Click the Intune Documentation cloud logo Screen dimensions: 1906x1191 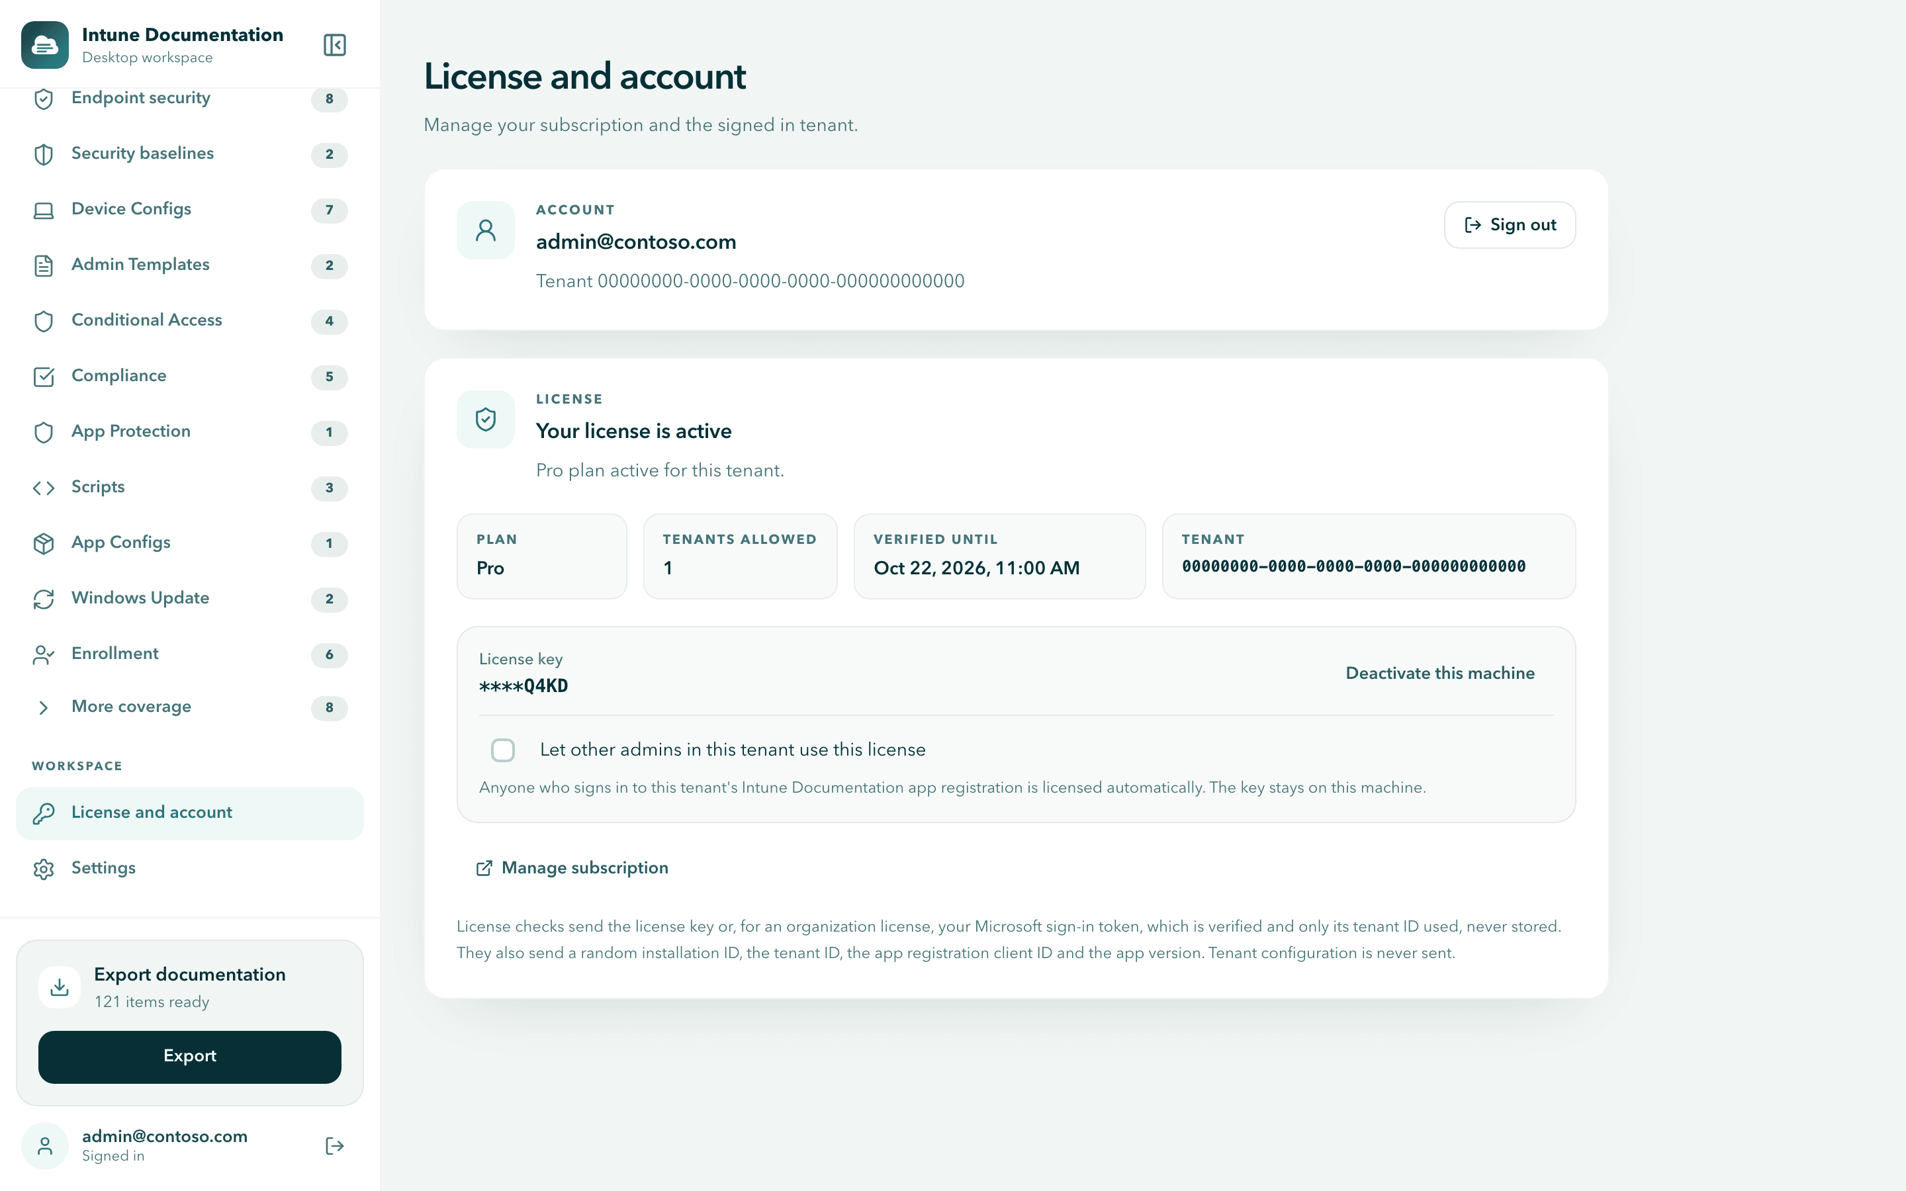click(x=45, y=45)
